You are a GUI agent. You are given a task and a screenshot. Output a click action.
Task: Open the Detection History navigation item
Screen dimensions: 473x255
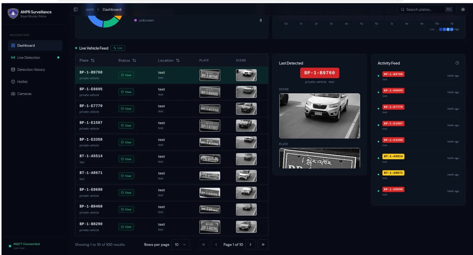35,70
